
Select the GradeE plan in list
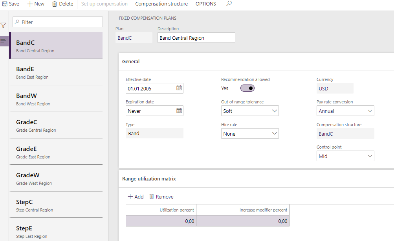[56, 152]
